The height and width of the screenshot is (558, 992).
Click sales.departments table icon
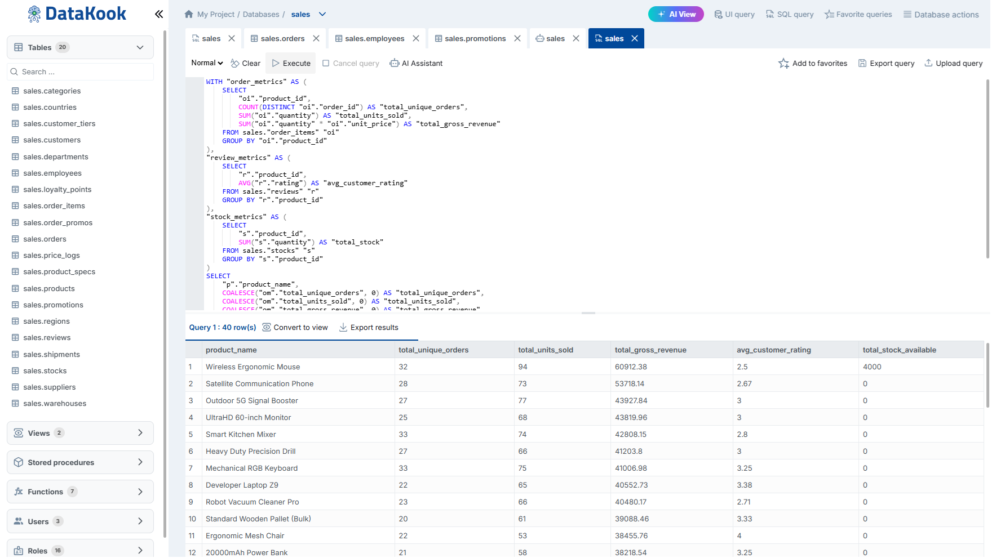[15, 157]
